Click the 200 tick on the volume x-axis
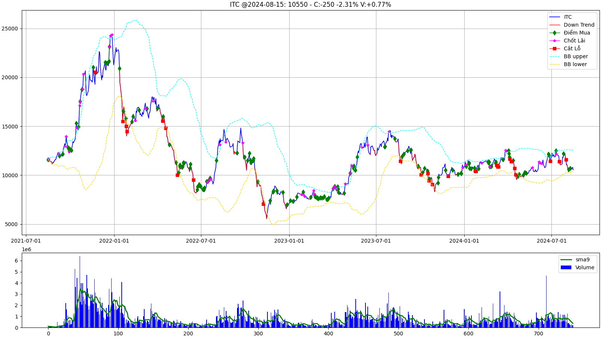Screen dimensions: 601x338 click(188, 333)
